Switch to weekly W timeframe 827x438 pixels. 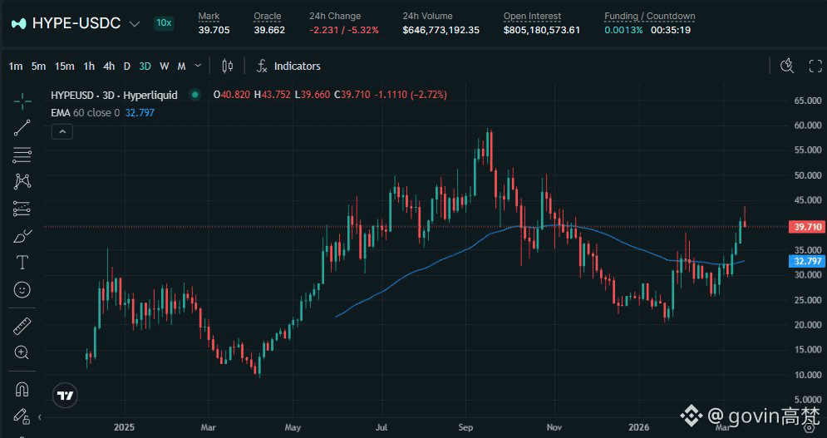pyautogui.click(x=164, y=66)
